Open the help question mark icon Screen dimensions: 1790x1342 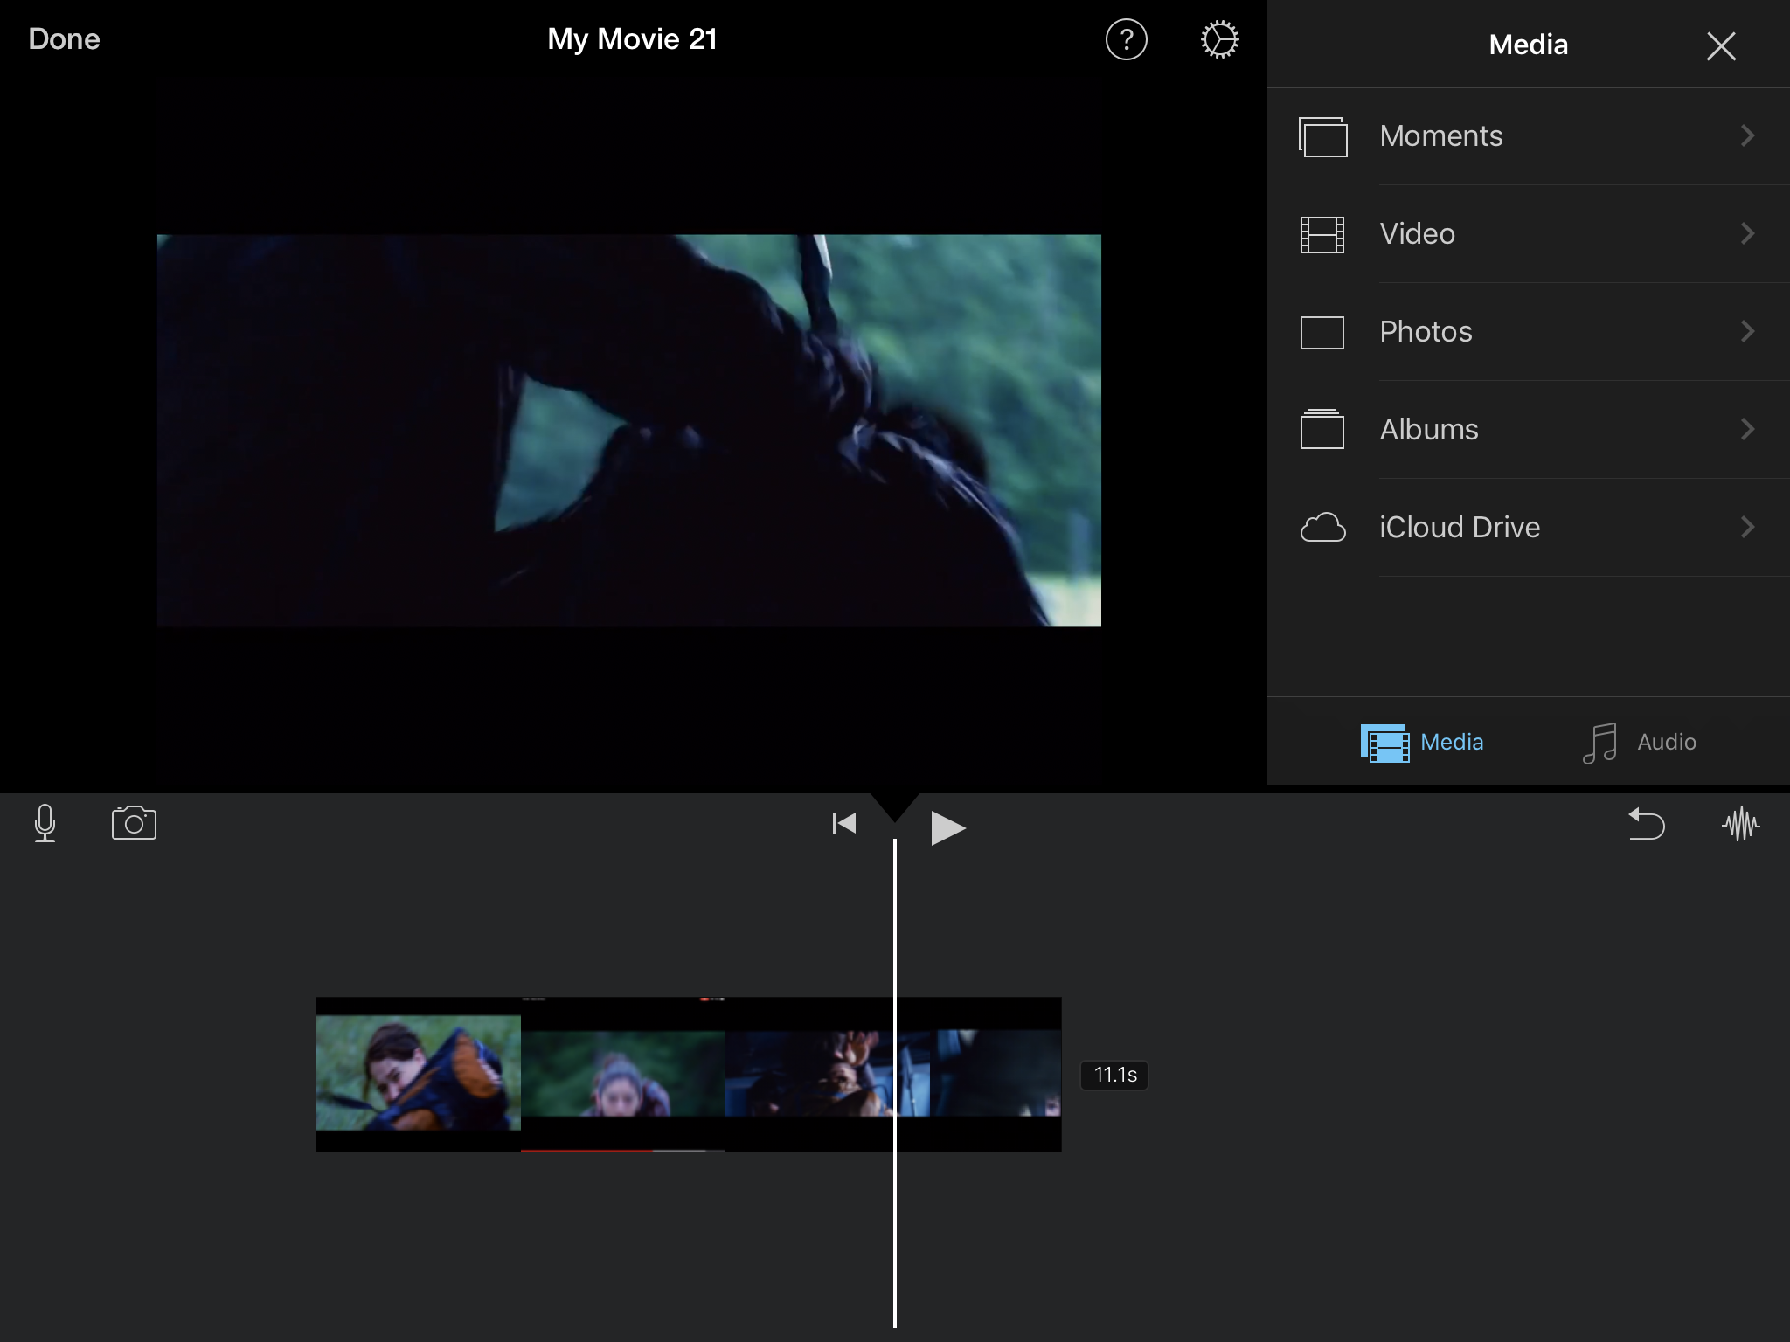1126,40
